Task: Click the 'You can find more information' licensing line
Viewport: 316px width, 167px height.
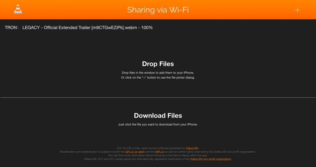Action: pyautogui.click(x=158, y=155)
